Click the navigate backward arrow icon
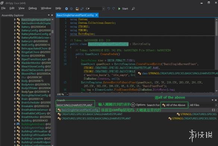 pyautogui.click(x=66, y=9)
